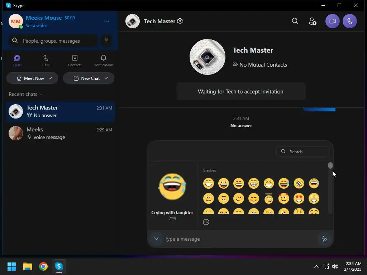Pick the angel halo emoji

269,198
